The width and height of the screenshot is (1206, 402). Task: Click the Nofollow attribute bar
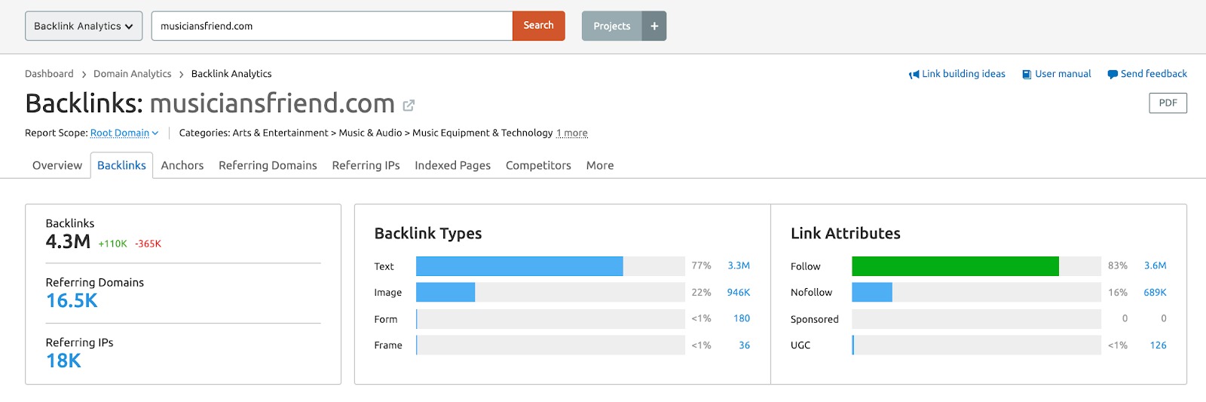872,293
